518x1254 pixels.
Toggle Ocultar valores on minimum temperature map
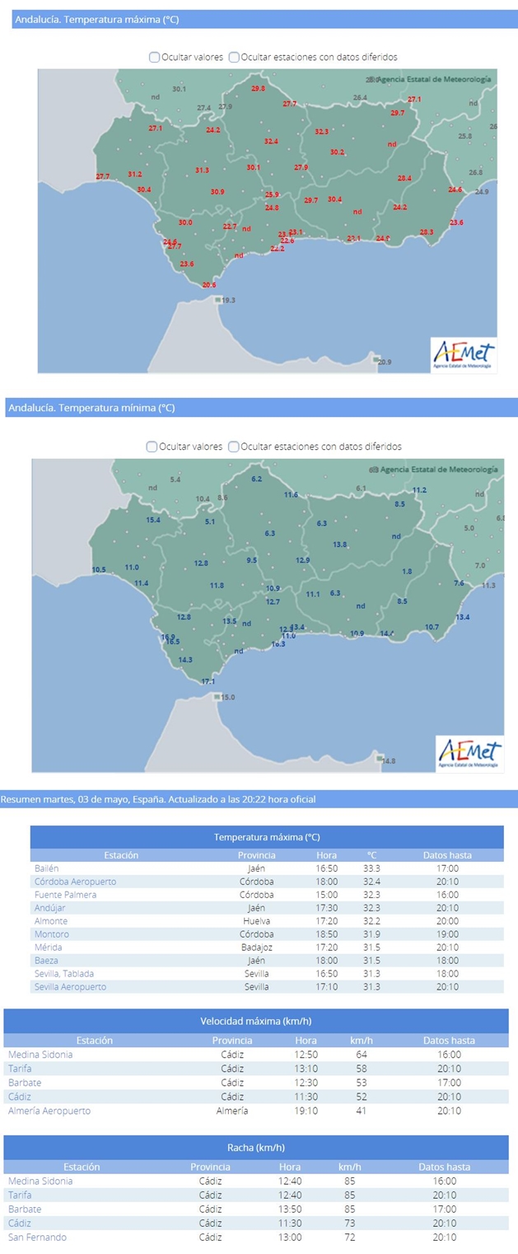point(152,447)
